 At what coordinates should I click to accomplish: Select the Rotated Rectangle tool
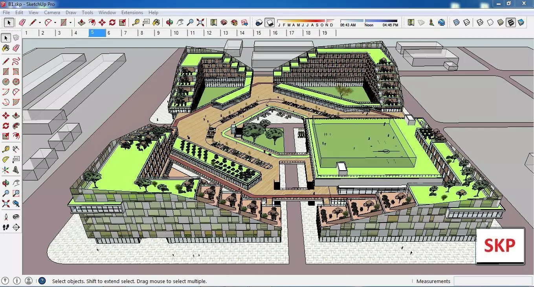click(16, 72)
